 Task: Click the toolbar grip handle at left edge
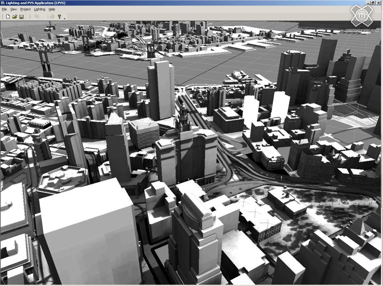(2, 17)
